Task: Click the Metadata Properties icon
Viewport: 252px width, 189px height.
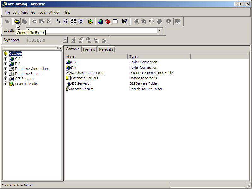Action: (81, 40)
